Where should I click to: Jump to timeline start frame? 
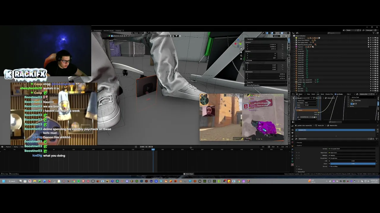141,147
